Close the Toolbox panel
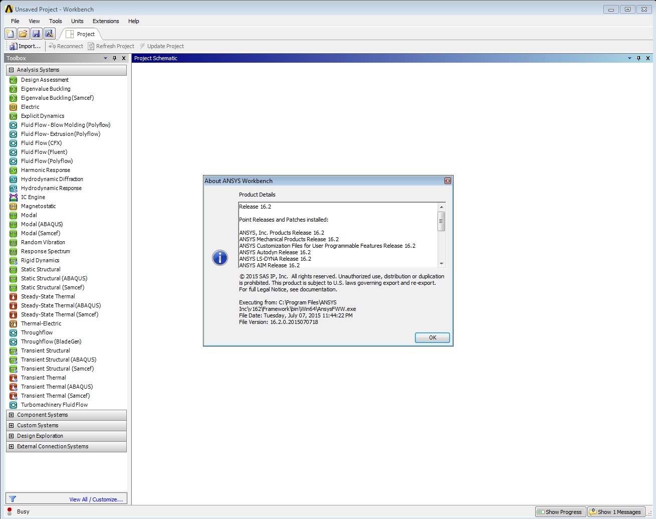The width and height of the screenshot is (656, 519). pos(124,58)
